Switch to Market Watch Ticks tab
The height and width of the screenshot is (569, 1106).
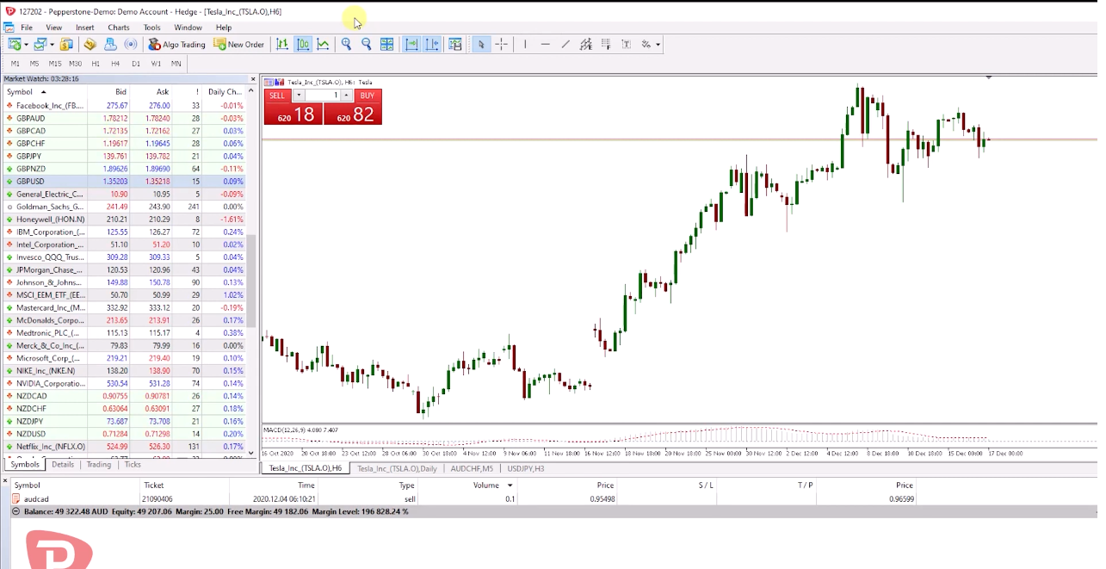tap(133, 465)
